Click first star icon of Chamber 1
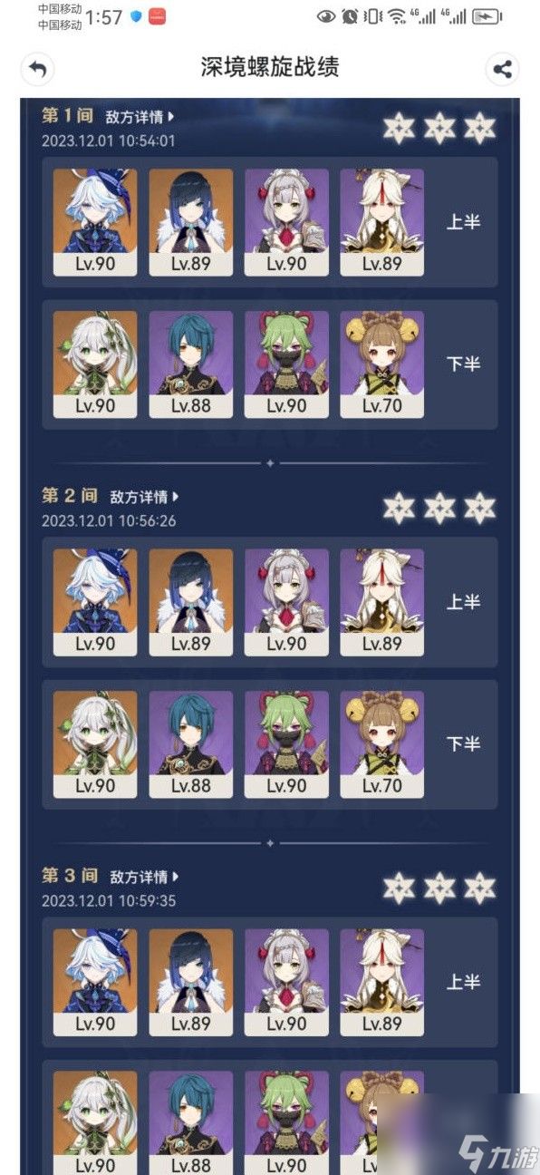 (399, 128)
